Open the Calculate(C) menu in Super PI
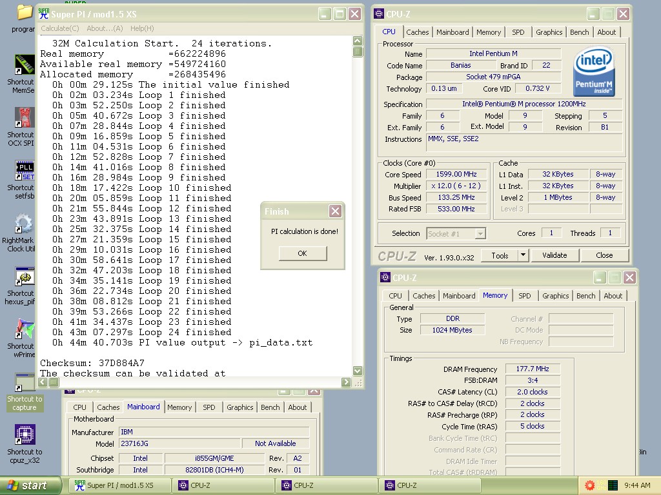The image size is (661, 495). point(60,28)
